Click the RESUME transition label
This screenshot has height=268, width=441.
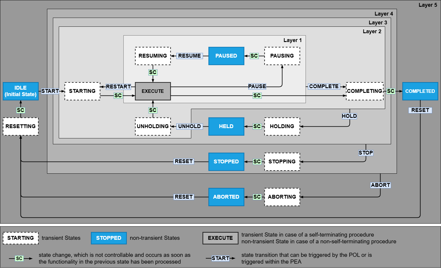pyautogui.click(x=190, y=56)
